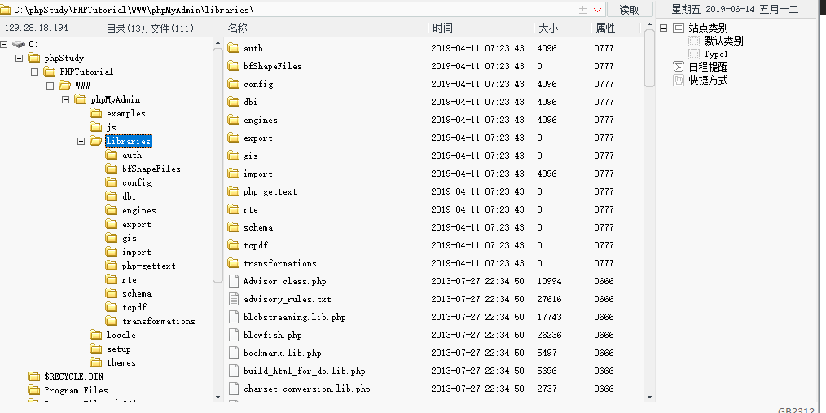The image size is (826, 413).
Task: Select the 默认类别 default category item
Action: click(x=723, y=41)
